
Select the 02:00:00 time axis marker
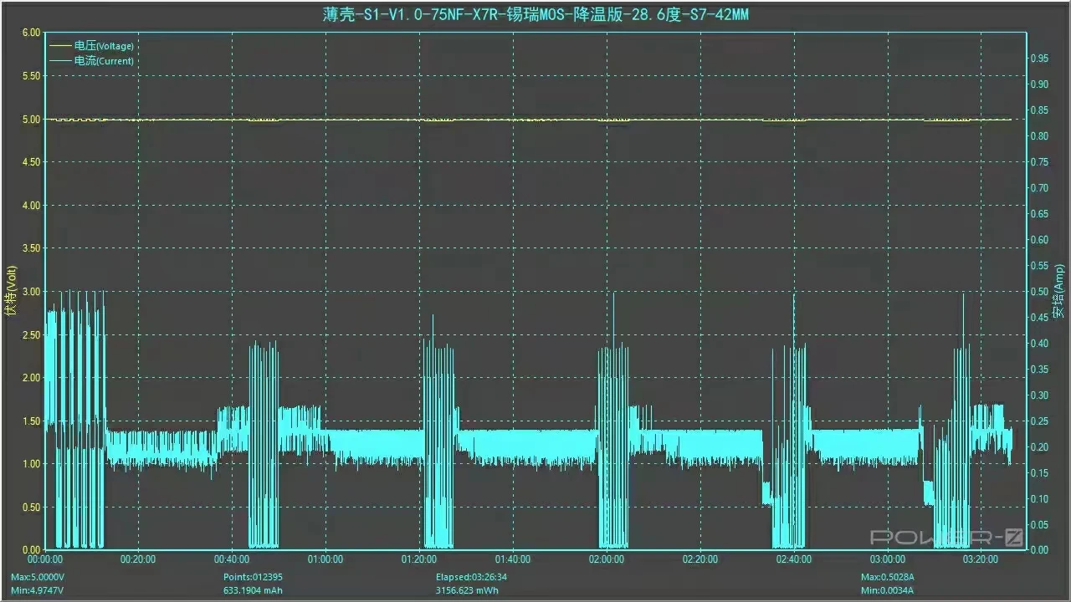click(x=606, y=559)
